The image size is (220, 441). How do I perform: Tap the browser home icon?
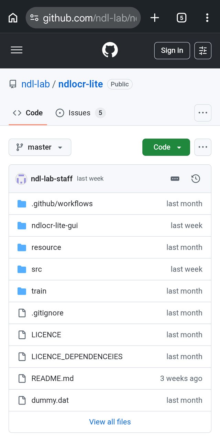(x=13, y=18)
